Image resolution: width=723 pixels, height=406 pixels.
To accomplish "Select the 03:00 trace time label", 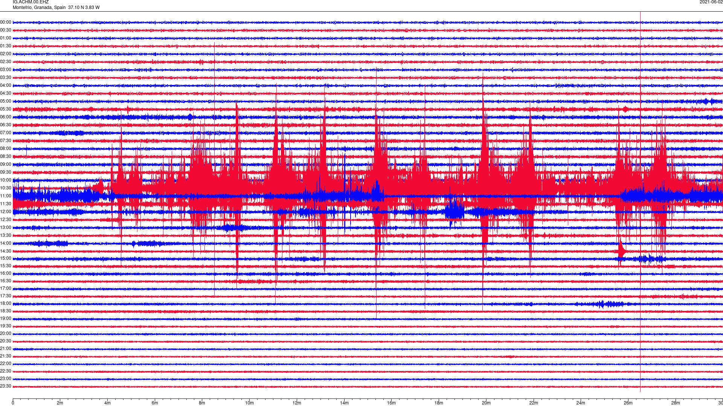I will [6, 70].
